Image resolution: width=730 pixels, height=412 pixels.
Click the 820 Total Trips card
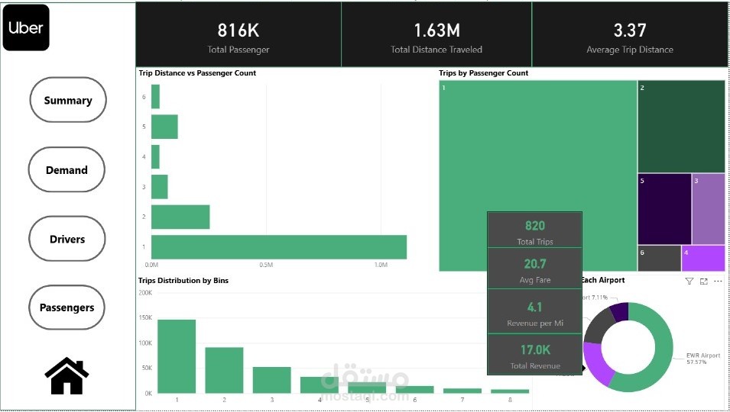(x=534, y=230)
